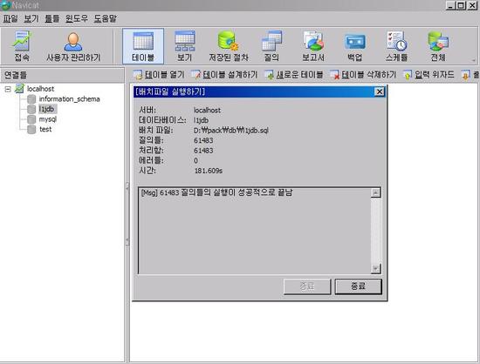The width and height of the screenshot is (480, 364).
Task: Click the enabled 종료 button
Action: click(358, 286)
